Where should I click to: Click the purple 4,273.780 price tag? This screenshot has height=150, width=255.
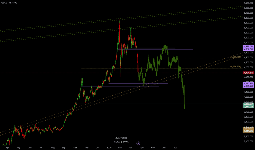click(248, 83)
